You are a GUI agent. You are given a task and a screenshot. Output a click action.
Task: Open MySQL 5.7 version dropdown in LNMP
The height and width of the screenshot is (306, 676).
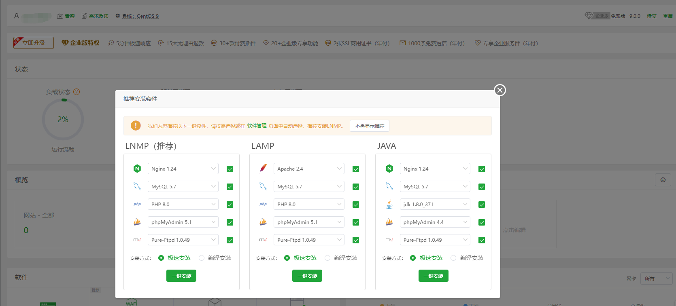(x=183, y=186)
